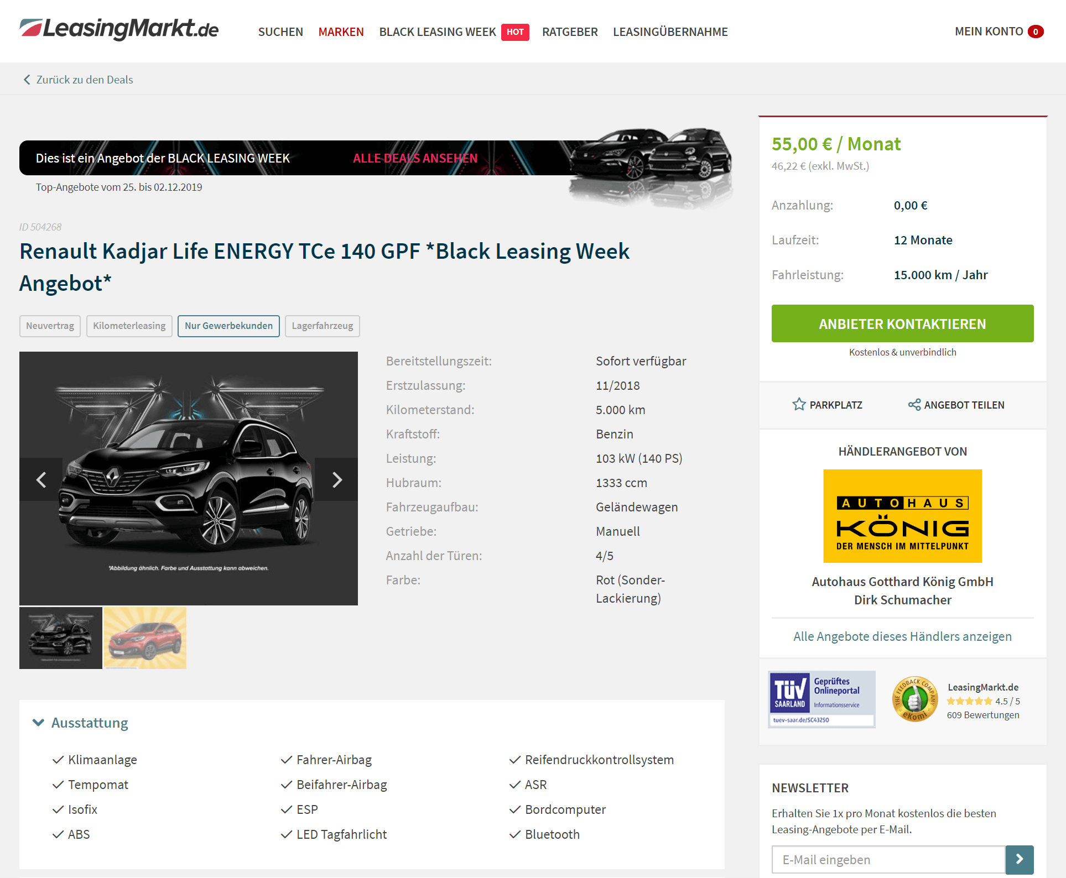Click the Ausstattung heading
1066x878 pixels.
click(x=90, y=723)
